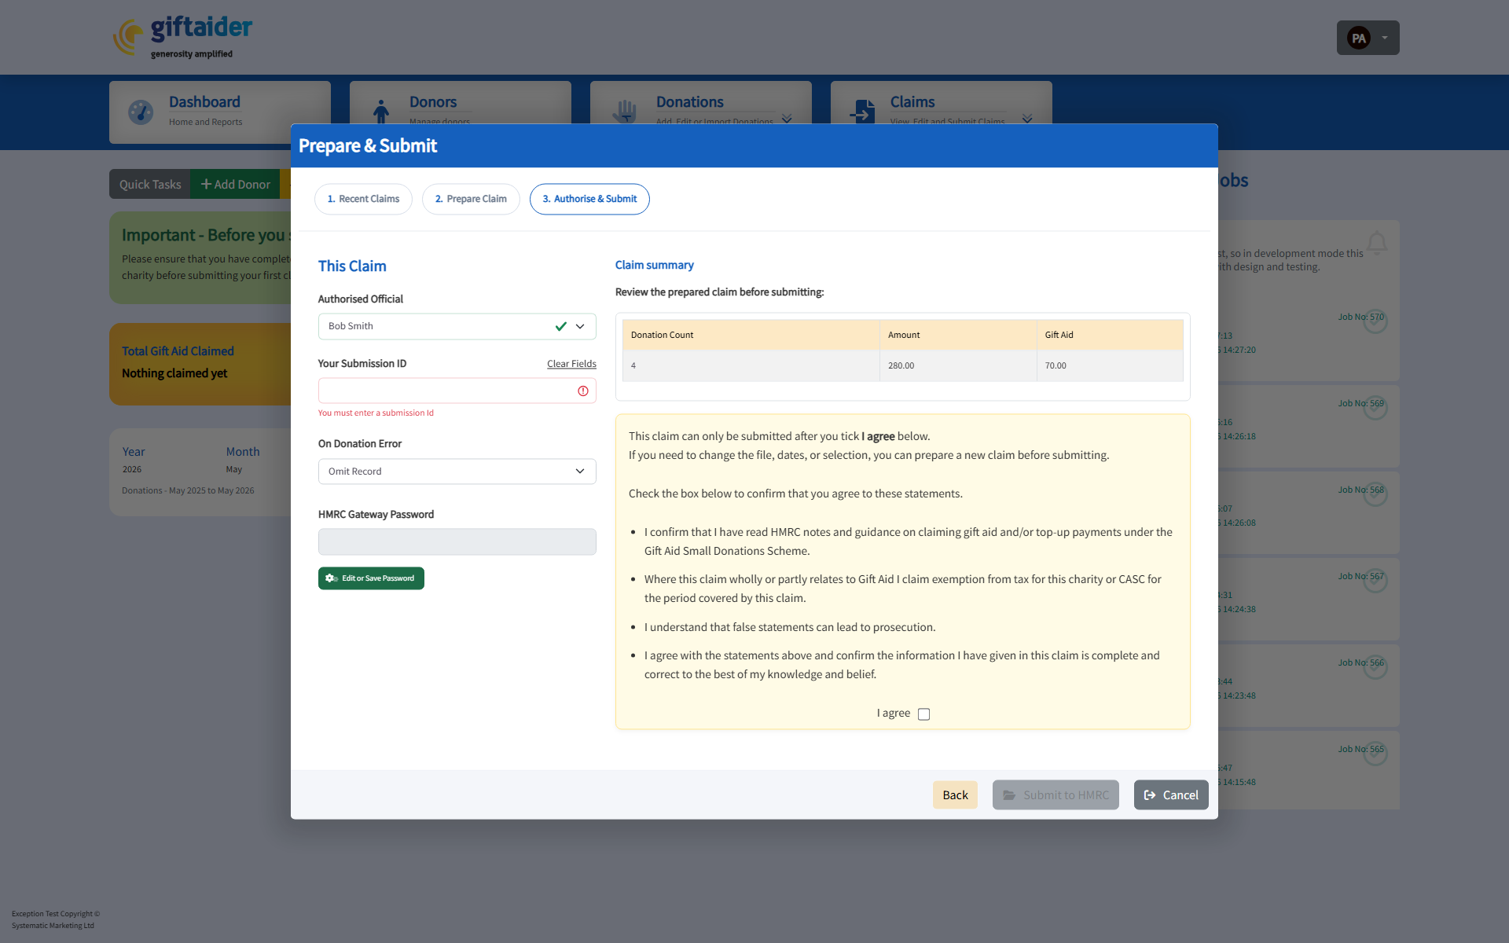Viewport: 1509px width, 943px height.
Task: Click Donation Count value 4 cell
Action: click(751, 365)
